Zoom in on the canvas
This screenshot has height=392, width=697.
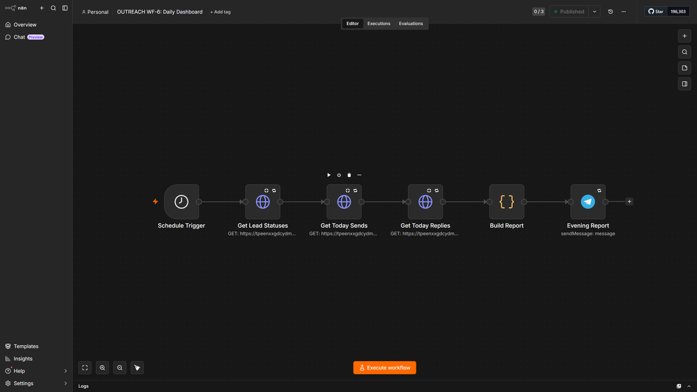102,368
